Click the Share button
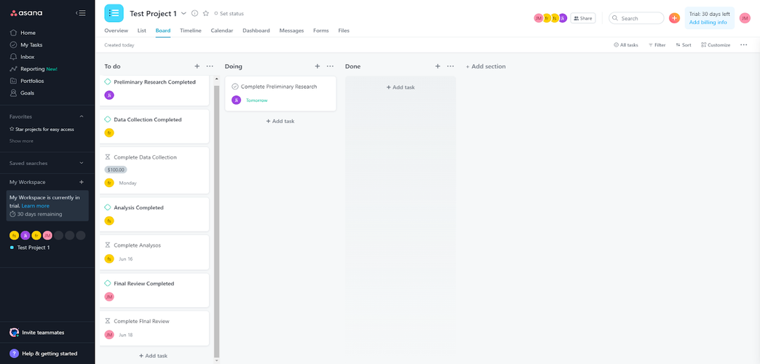 coord(583,18)
